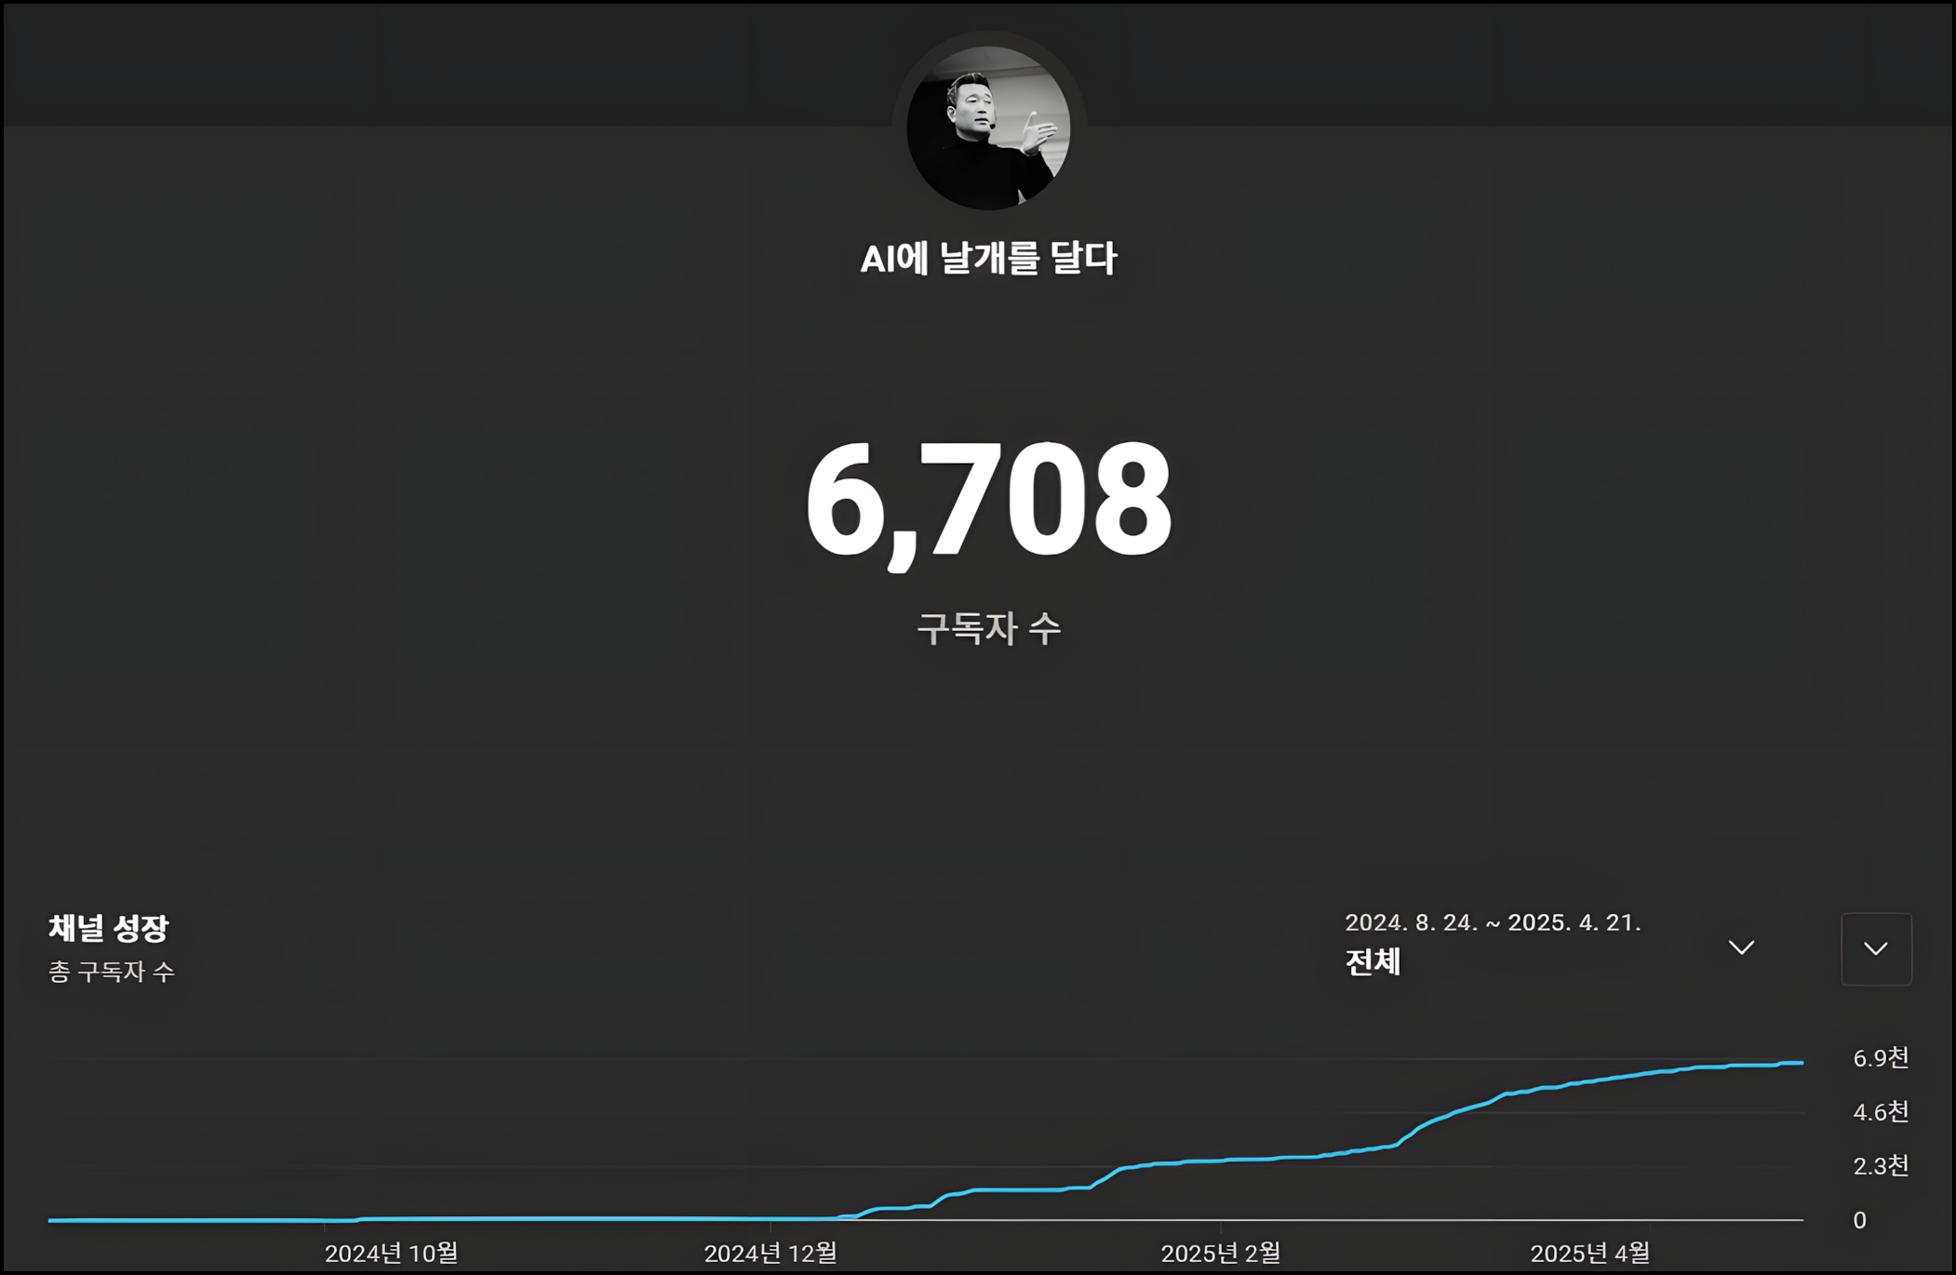Click the 2024년 10월 axis label

pos(391,1253)
